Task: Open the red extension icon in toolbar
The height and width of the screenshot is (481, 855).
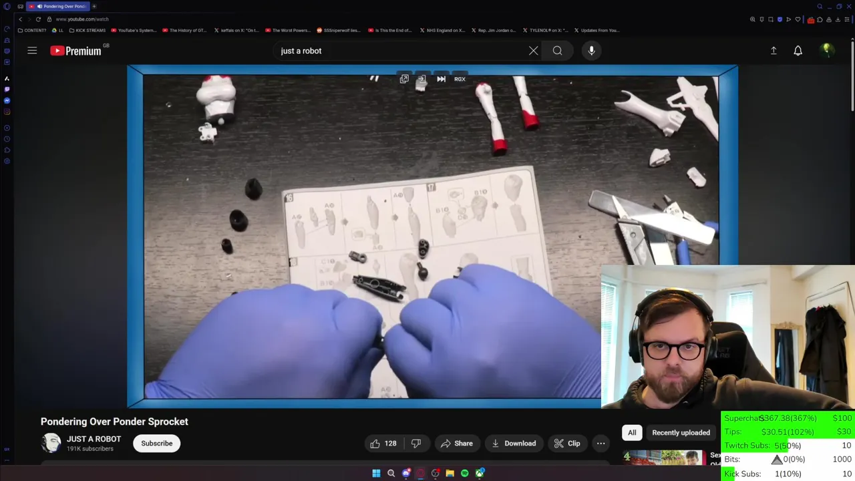Action: coord(811,19)
